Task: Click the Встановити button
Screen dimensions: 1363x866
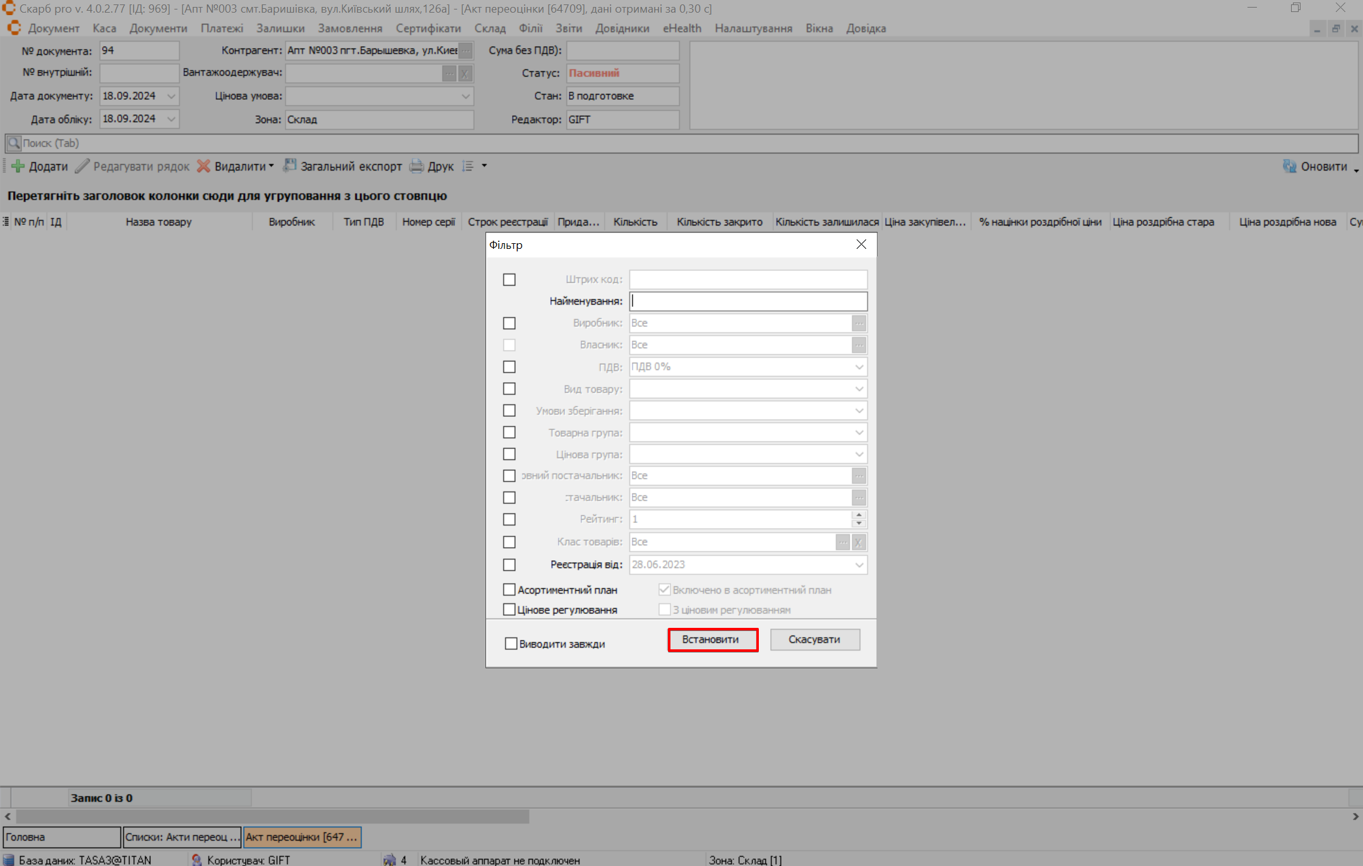Action: coord(713,640)
